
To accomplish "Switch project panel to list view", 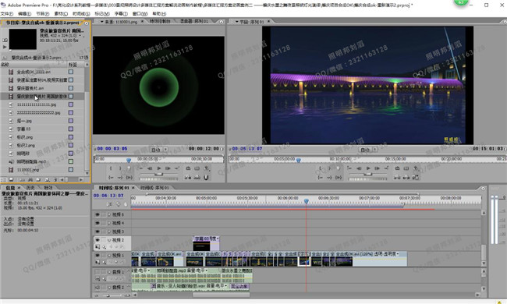I will (x=4, y=179).
